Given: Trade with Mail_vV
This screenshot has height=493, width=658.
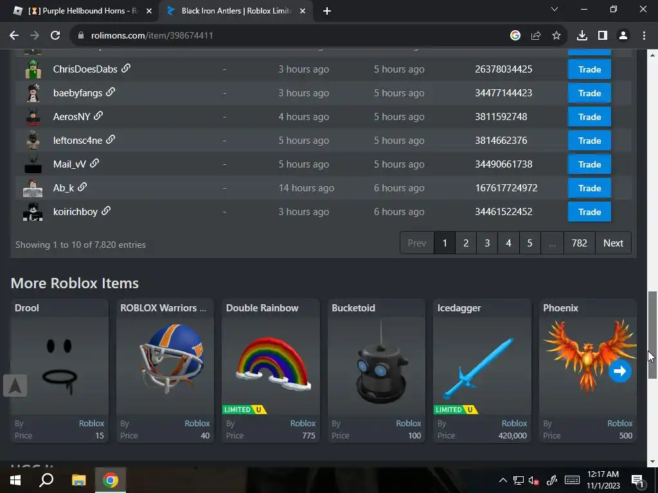Looking at the screenshot, I should pyautogui.click(x=589, y=164).
